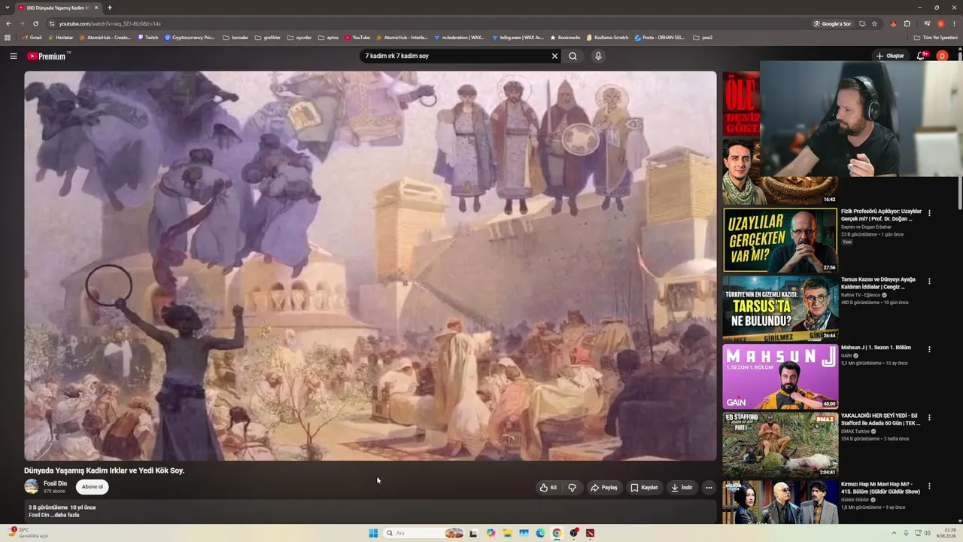Open YouTube notifications bell
This screenshot has width=963, height=542.
point(921,56)
